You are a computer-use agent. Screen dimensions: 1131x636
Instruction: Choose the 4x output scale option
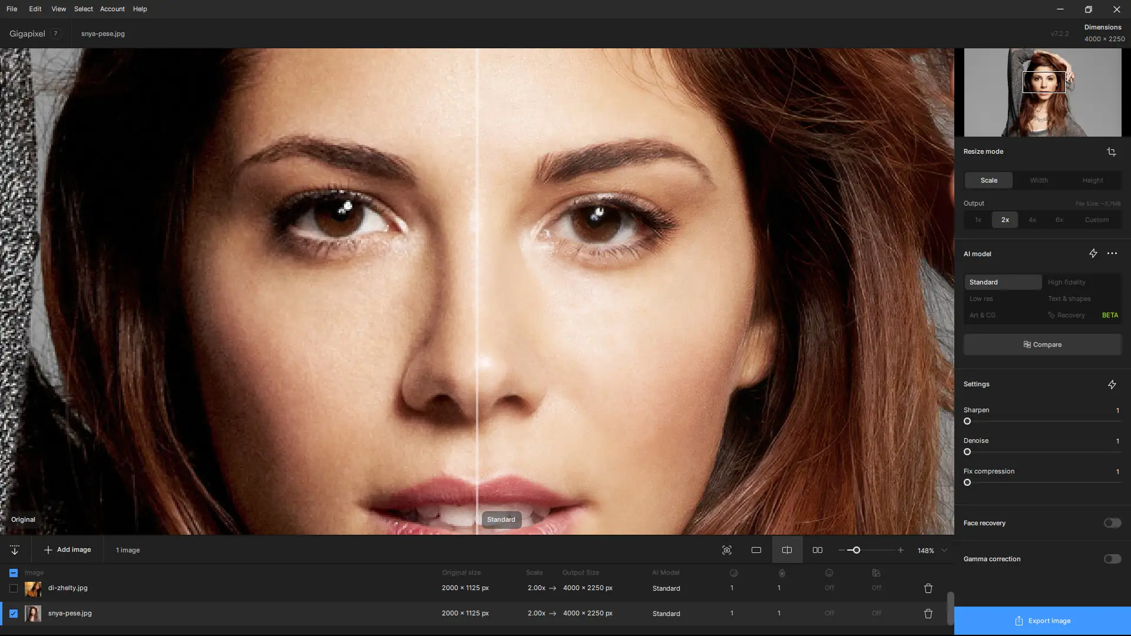coord(1032,220)
